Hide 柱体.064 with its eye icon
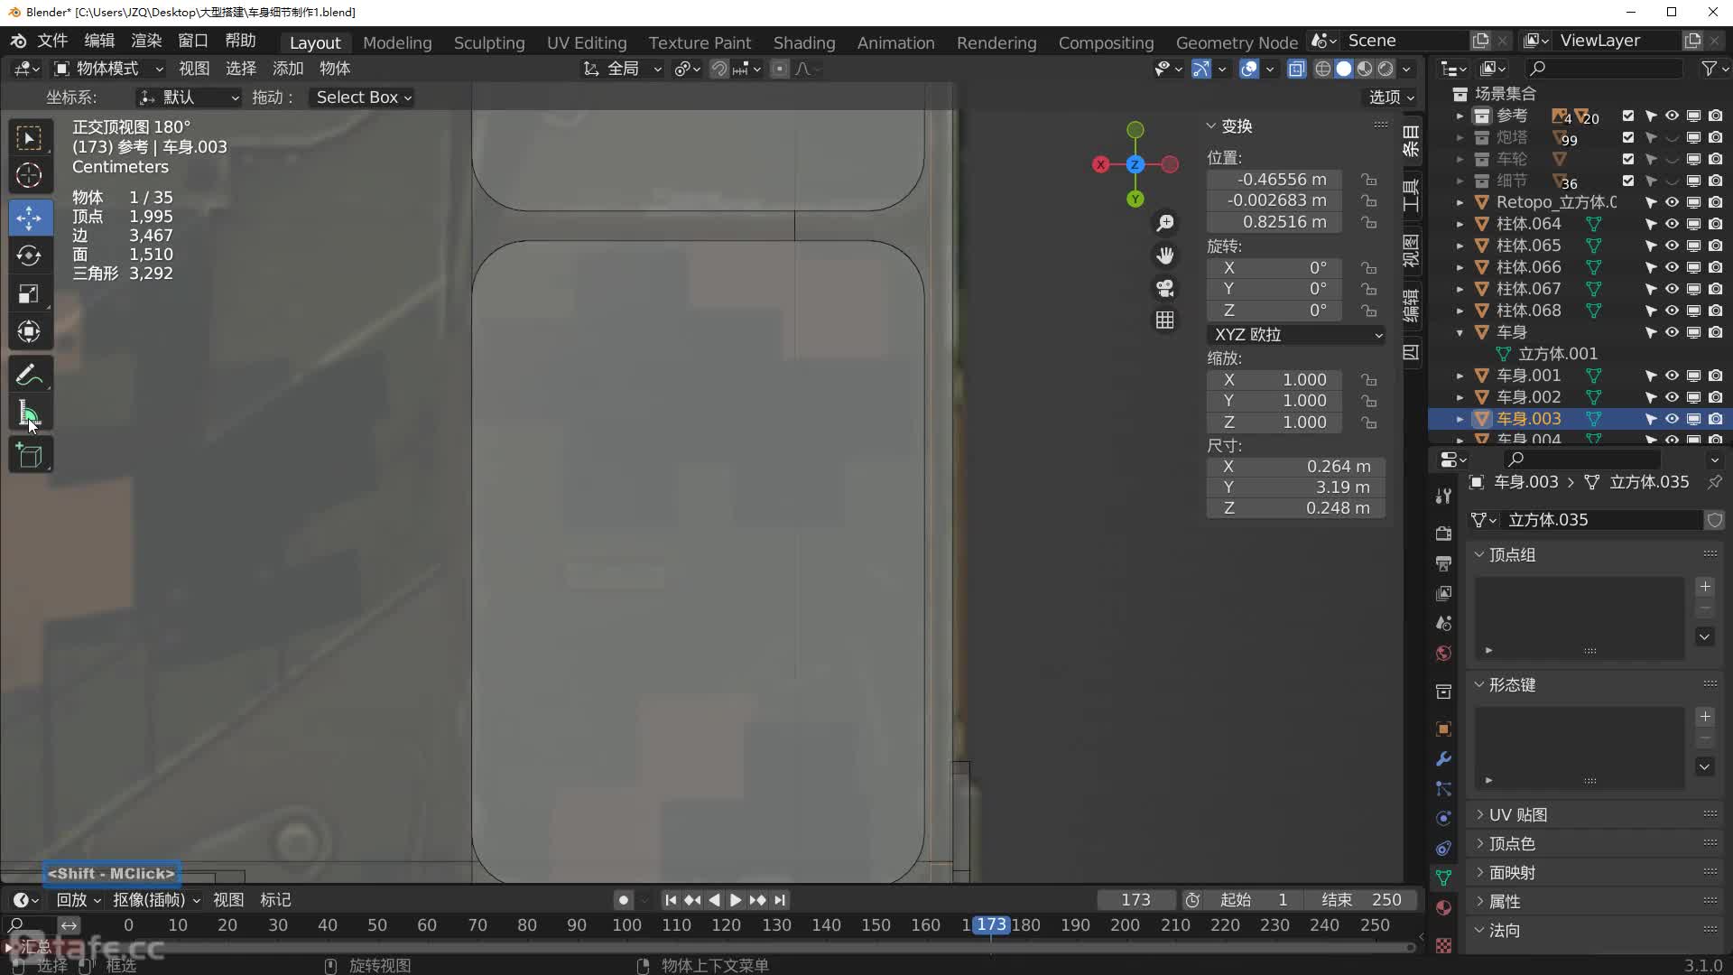This screenshot has width=1733, height=975. click(x=1672, y=224)
